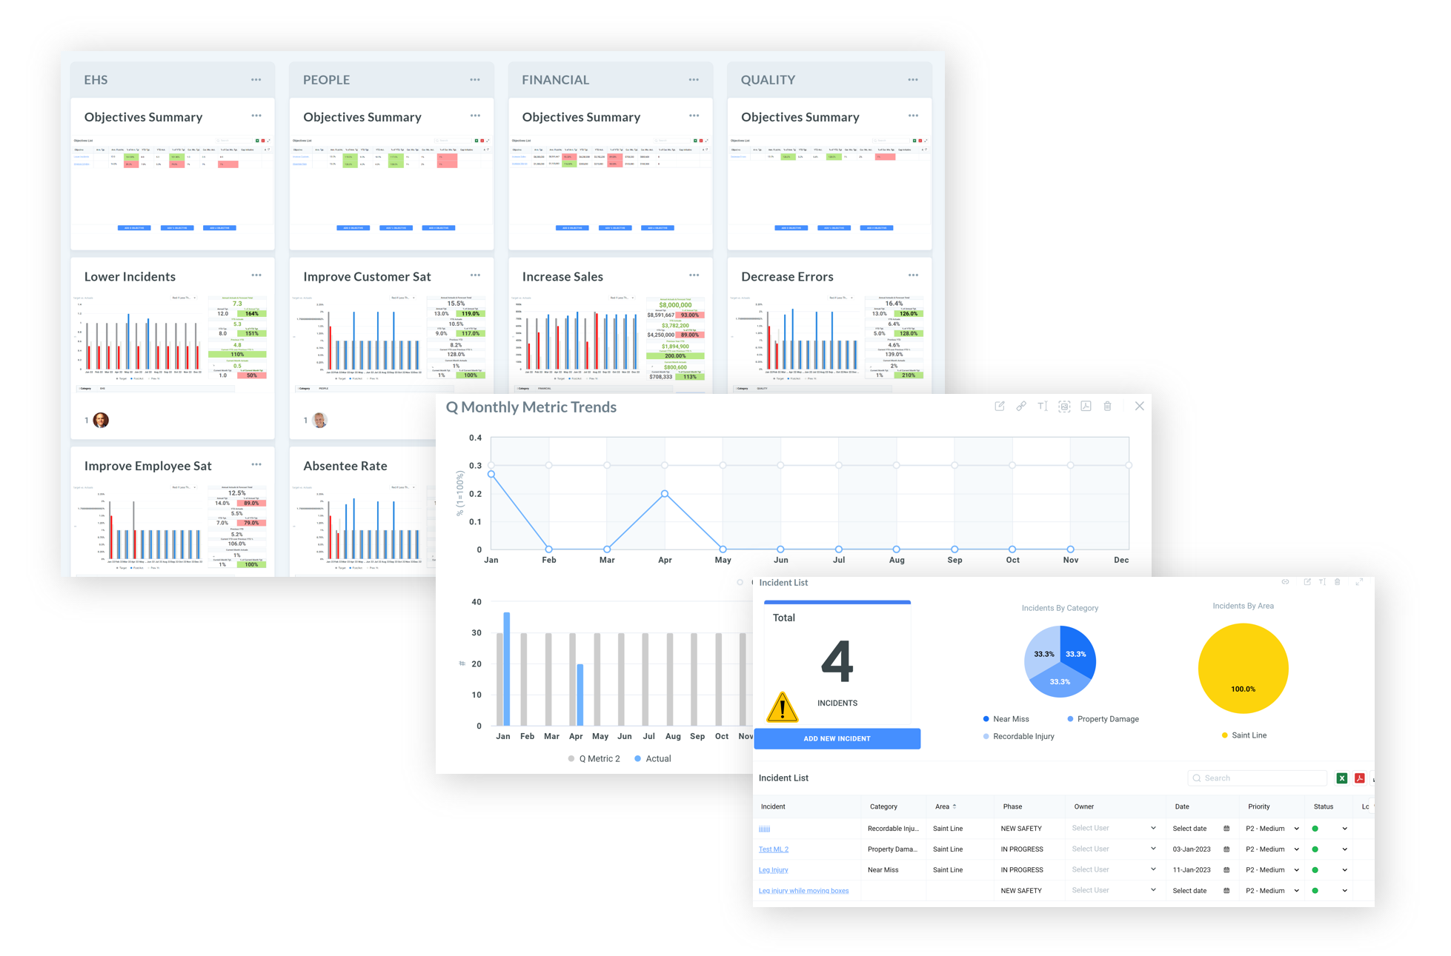
Task: Click the link icon in the Incident List panel header
Action: [1285, 582]
